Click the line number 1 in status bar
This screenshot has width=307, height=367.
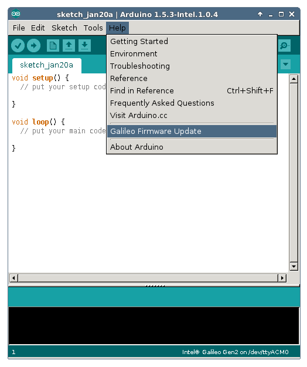point(13,352)
